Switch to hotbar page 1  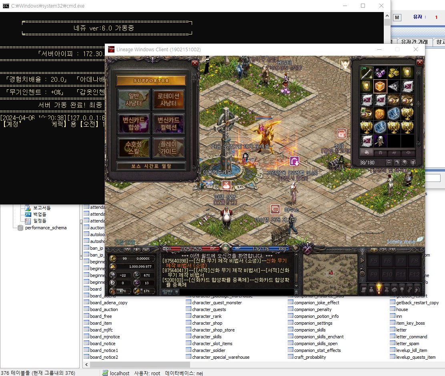[374, 250]
